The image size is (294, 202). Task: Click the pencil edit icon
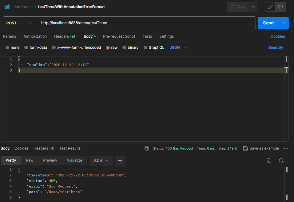[x=270, y=7]
